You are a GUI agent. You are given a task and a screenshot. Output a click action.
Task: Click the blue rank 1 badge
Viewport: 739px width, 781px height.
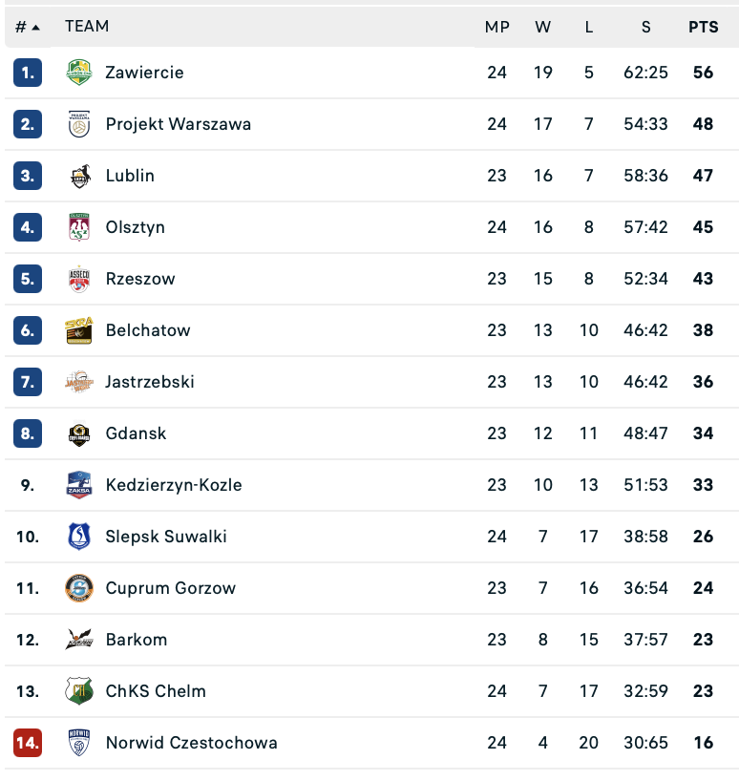coord(28,73)
